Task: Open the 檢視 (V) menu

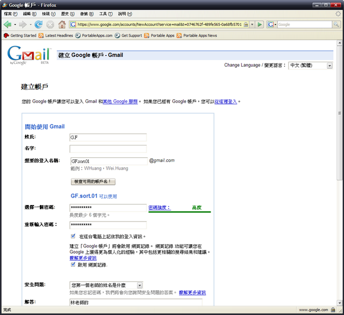Action: [x=49, y=14]
